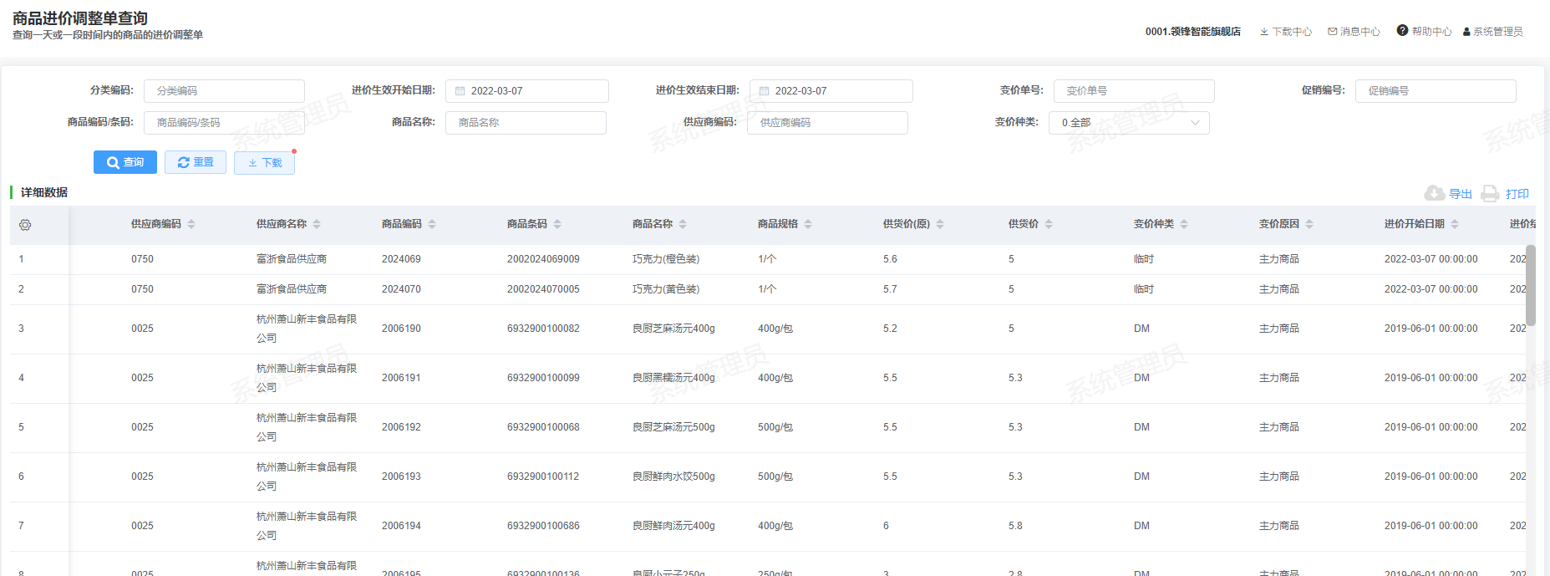
Task: Open the table column settings gear
Action: pos(25,225)
